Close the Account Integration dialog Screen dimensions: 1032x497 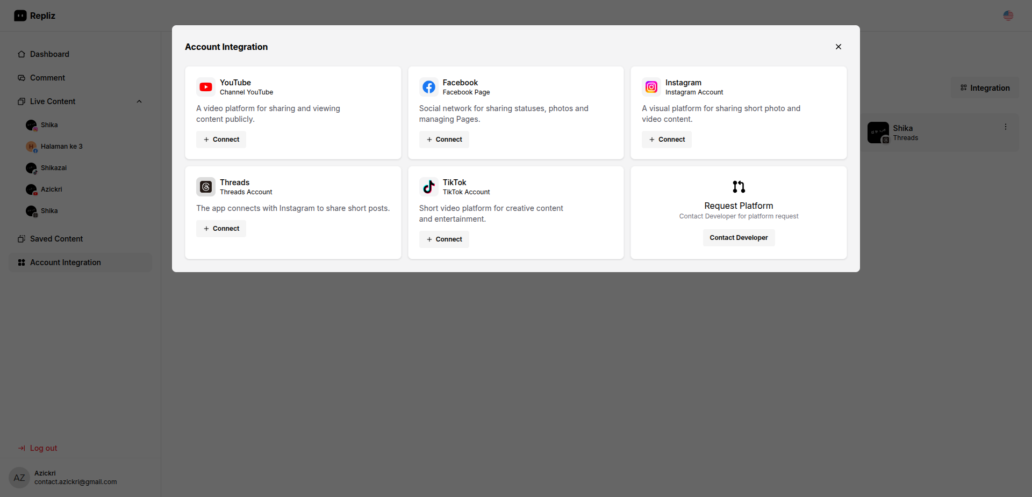point(838,47)
